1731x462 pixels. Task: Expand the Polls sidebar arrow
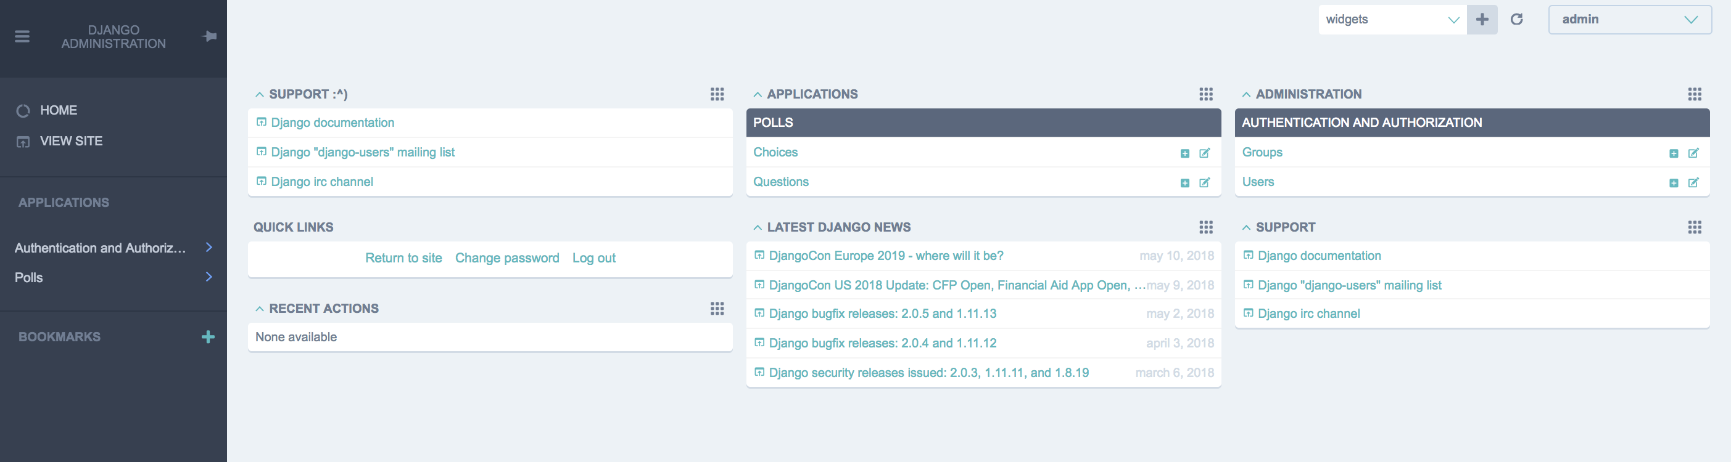(209, 277)
